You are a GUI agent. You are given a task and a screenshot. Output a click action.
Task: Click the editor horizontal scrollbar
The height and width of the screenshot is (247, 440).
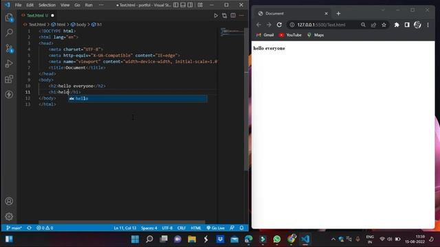click(x=122, y=222)
